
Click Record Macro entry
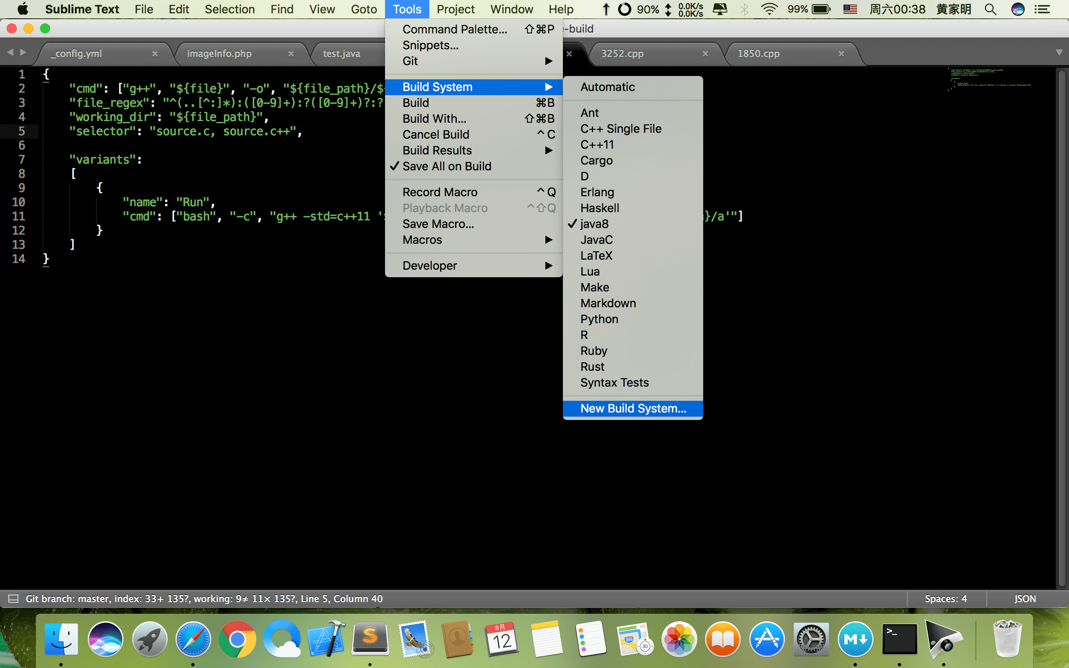pos(474,192)
